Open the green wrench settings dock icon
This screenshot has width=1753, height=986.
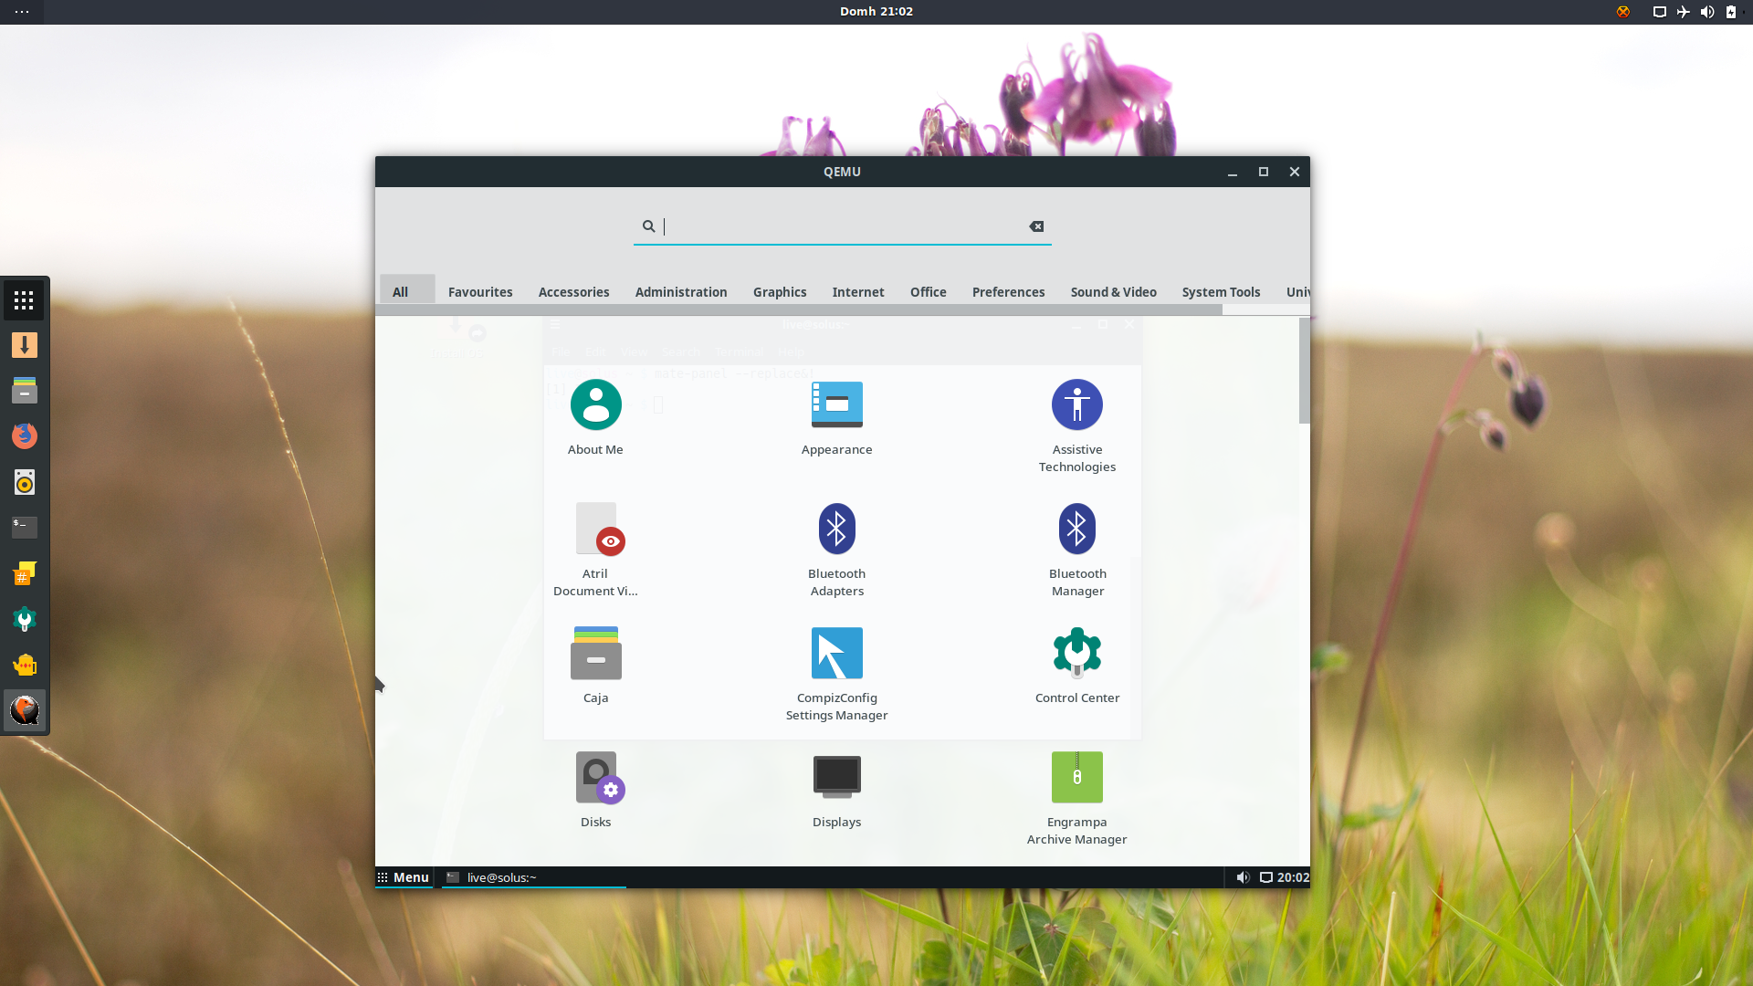25,620
